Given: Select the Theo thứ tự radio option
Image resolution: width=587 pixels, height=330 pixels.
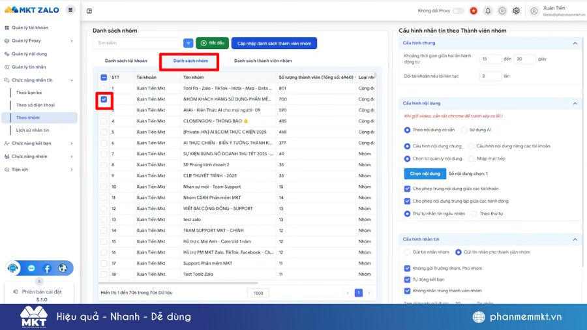Looking at the screenshot, I should (474, 214).
